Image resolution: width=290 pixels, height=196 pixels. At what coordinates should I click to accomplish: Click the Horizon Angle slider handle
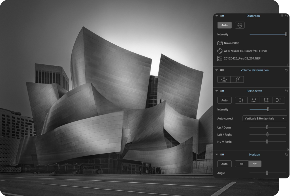click(267, 173)
